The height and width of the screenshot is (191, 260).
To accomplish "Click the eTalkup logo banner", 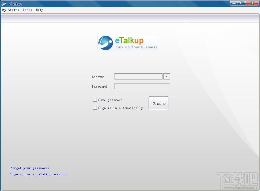I will 128,43.
